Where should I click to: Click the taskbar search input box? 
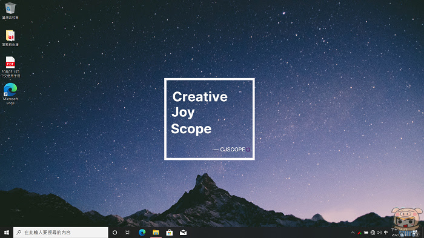pos(61,233)
